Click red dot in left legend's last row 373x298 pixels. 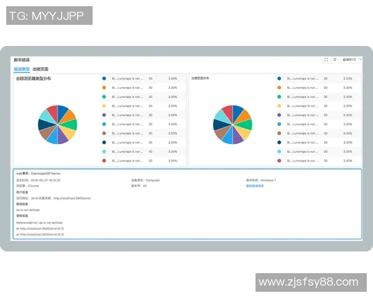(104, 161)
